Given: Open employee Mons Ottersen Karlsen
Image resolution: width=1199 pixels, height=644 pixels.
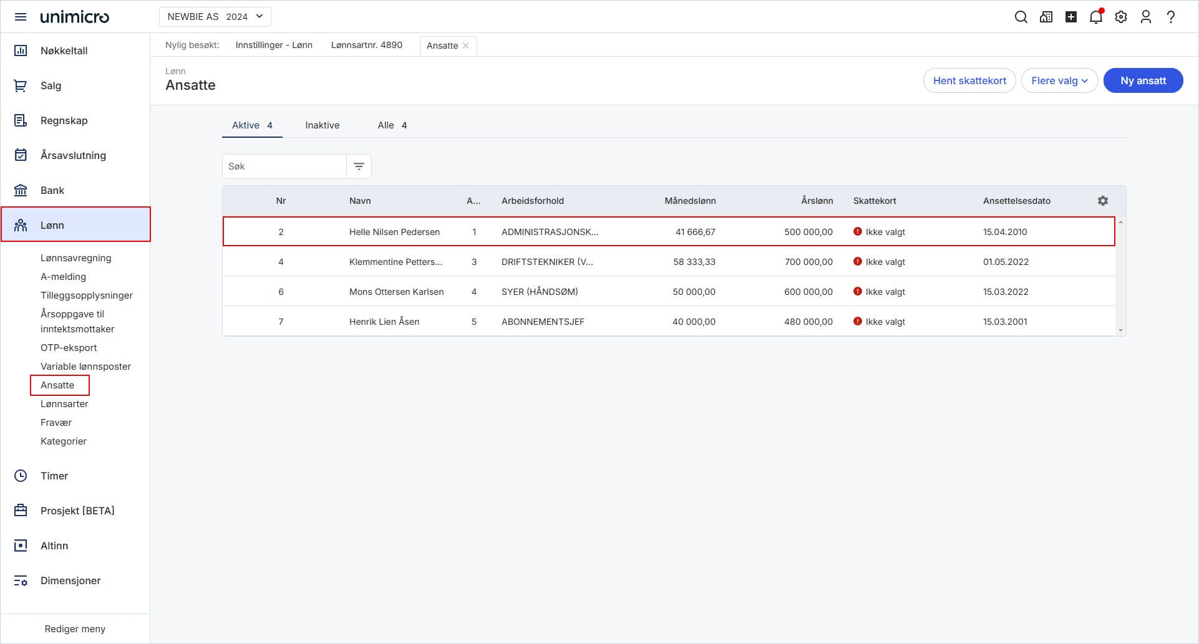Looking at the screenshot, I should (x=669, y=292).
